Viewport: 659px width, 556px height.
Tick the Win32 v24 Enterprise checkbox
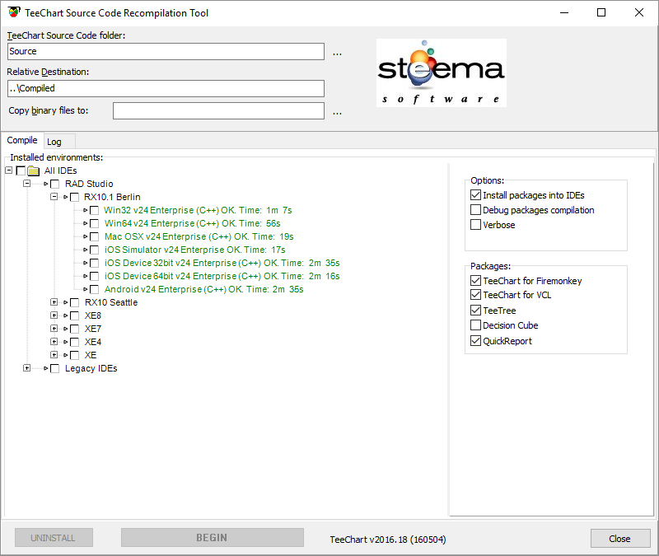coord(95,210)
